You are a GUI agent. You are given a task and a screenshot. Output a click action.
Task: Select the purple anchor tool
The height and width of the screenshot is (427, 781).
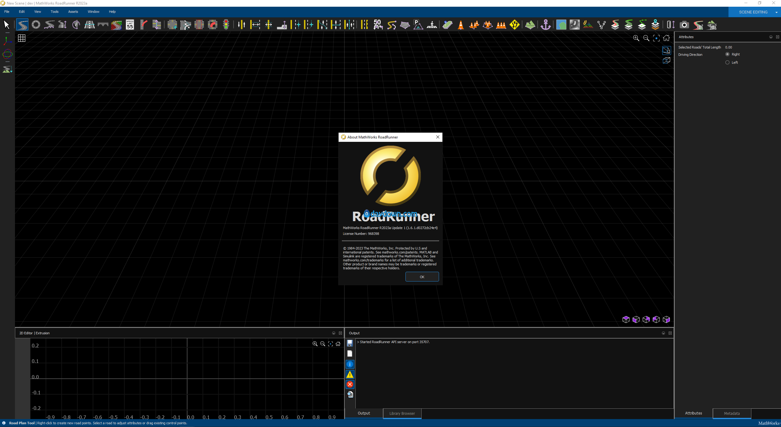pyautogui.click(x=546, y=25)
